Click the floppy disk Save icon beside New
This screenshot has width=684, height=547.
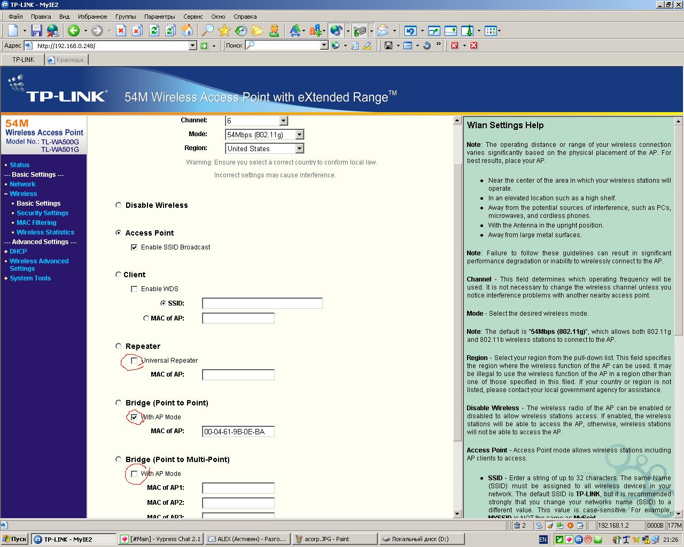pyautogui.click(x=36, y=30)
